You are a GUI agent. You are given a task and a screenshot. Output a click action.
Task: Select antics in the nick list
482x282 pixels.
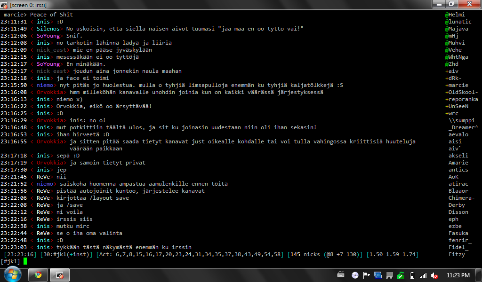click(x=458, y=170)
